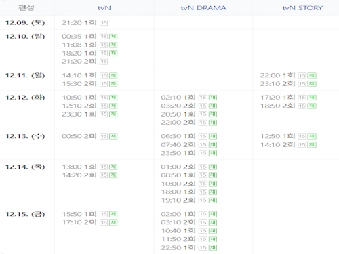Viewport: 339px width, 254px height.
Task: Click the 재 rerun badge beside 00:50 2회
Action: point(113,136)
